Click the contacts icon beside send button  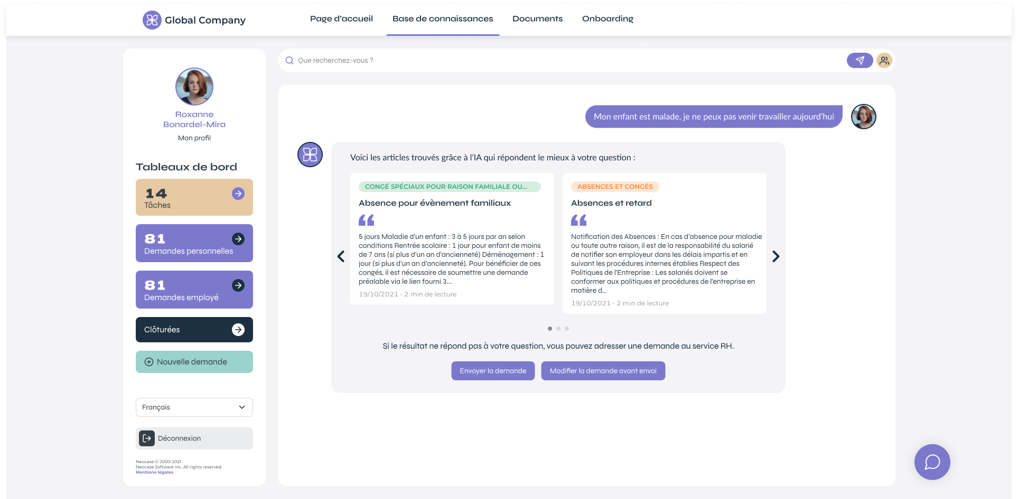[884, 61]
